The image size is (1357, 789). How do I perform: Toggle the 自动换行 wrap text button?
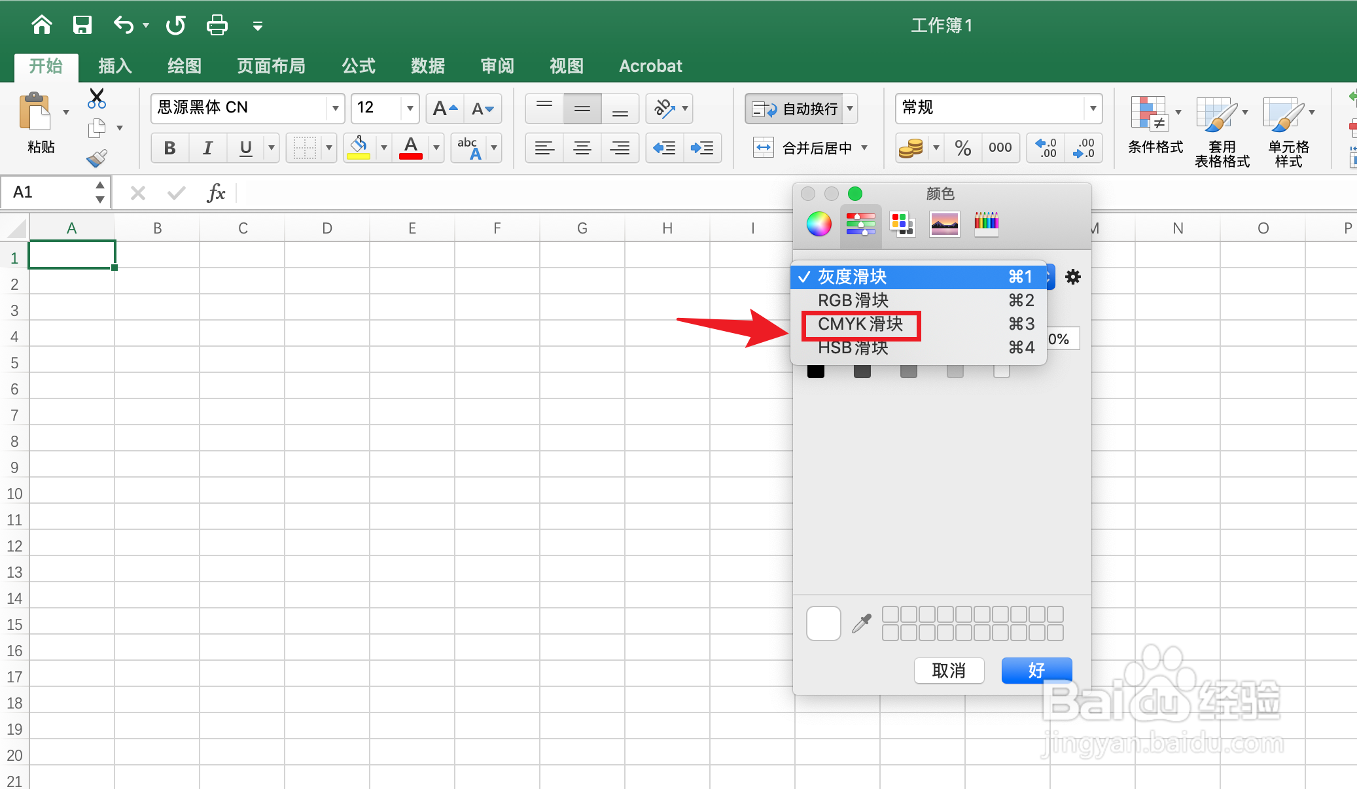coord(794,109)
